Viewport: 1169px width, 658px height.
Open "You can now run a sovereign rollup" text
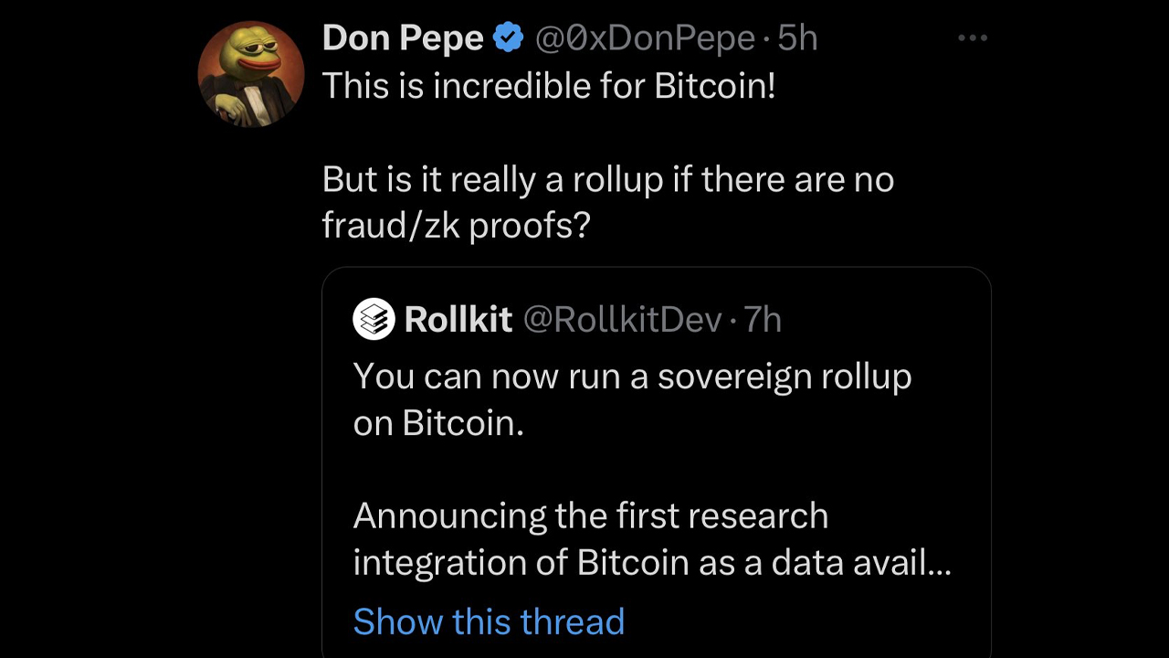point(632,377)
